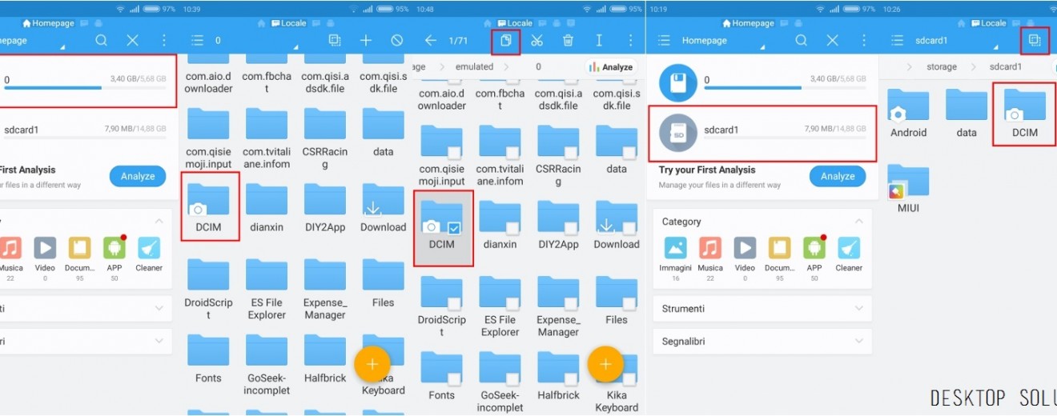Check the DroidScript folder checkbox in the 10:48 panel

pos(454,302)
